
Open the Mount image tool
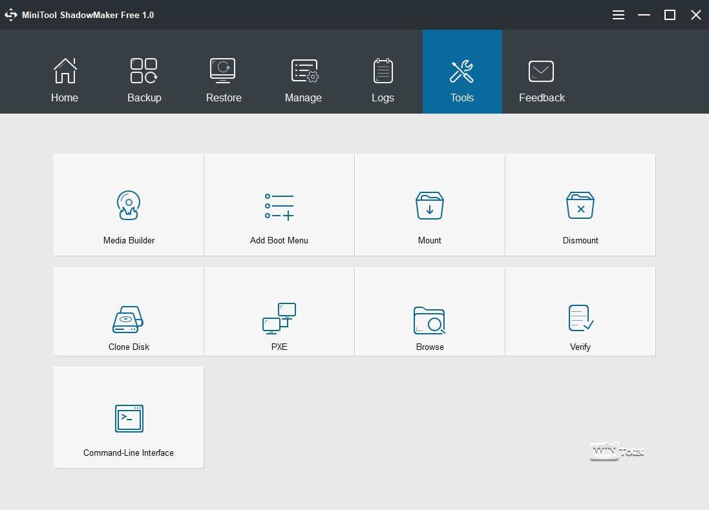click(430, 205)
